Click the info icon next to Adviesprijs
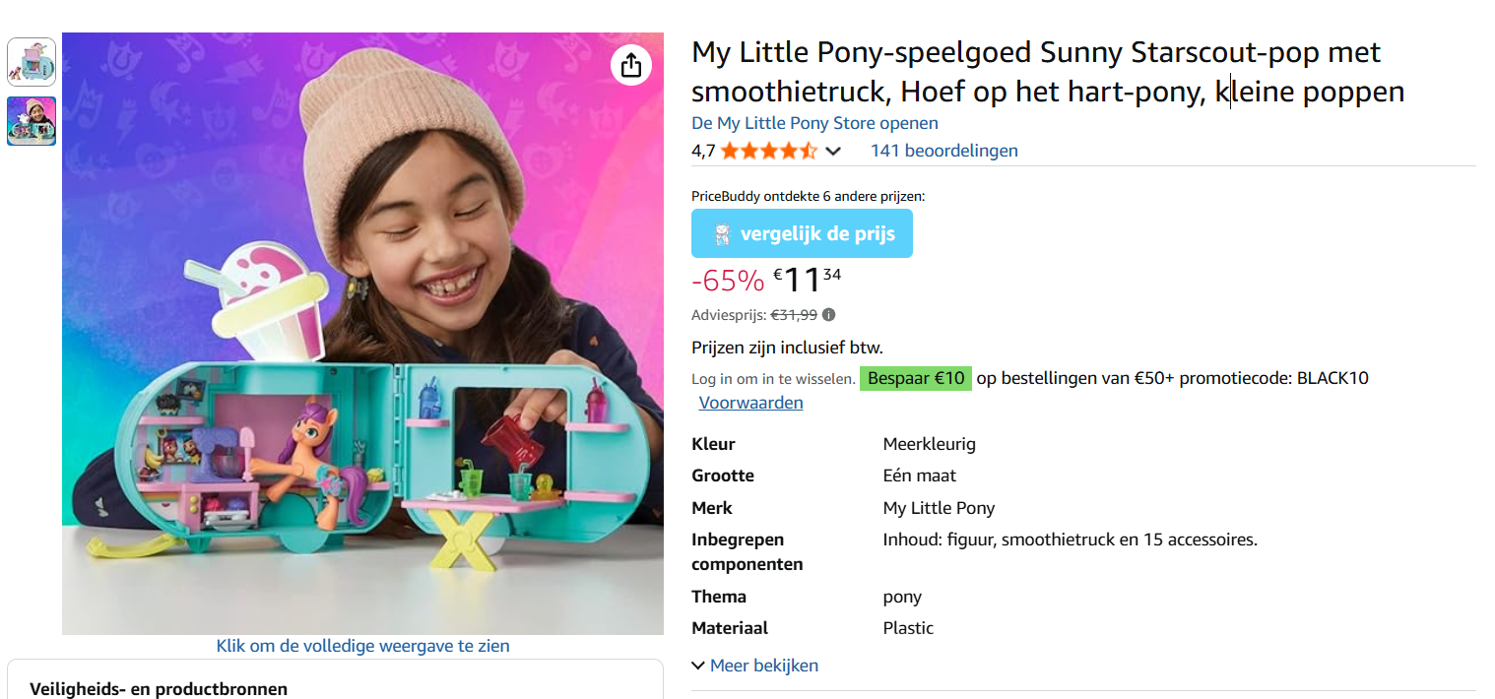Screen dimensions: 1495x699 pyautogui.click(x=829, y=315)
